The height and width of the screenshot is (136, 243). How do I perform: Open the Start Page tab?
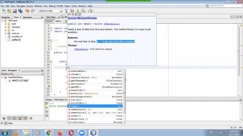[x=51, y=17]
